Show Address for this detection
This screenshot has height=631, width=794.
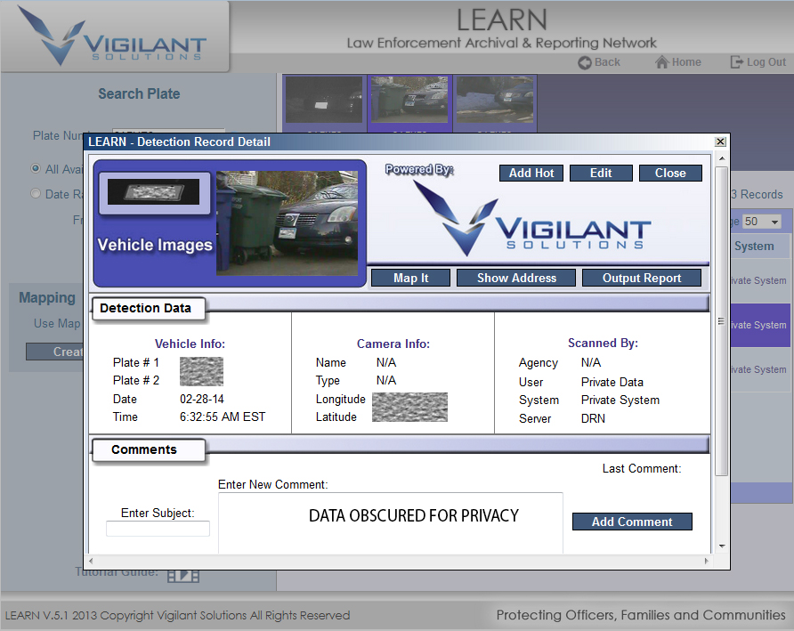point(516,278)
